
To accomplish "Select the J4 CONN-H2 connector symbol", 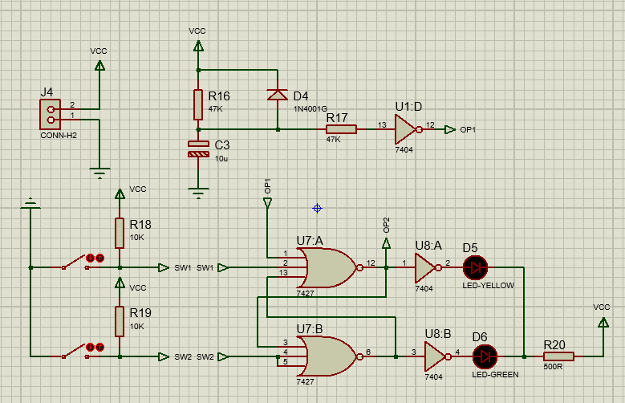I will point(51,114).
